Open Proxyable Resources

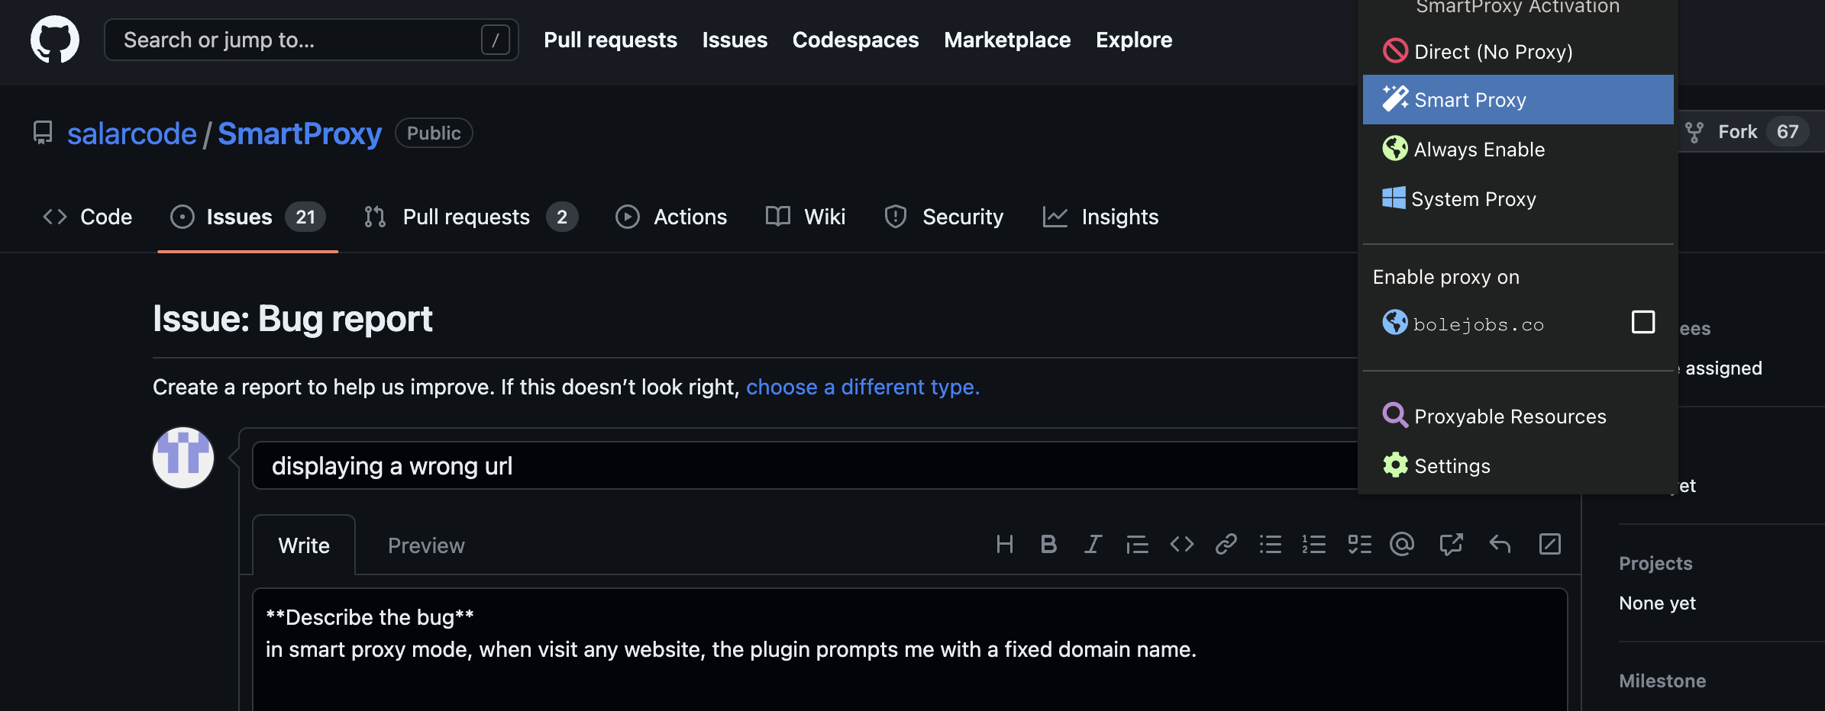[1510, 416]
